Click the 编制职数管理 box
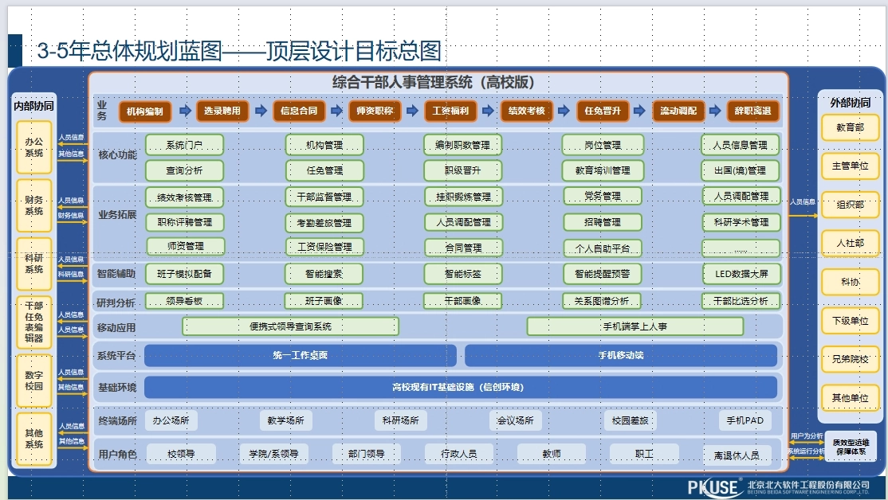The height and width of the screenshot is (500, 888). (x=462, y=145)
